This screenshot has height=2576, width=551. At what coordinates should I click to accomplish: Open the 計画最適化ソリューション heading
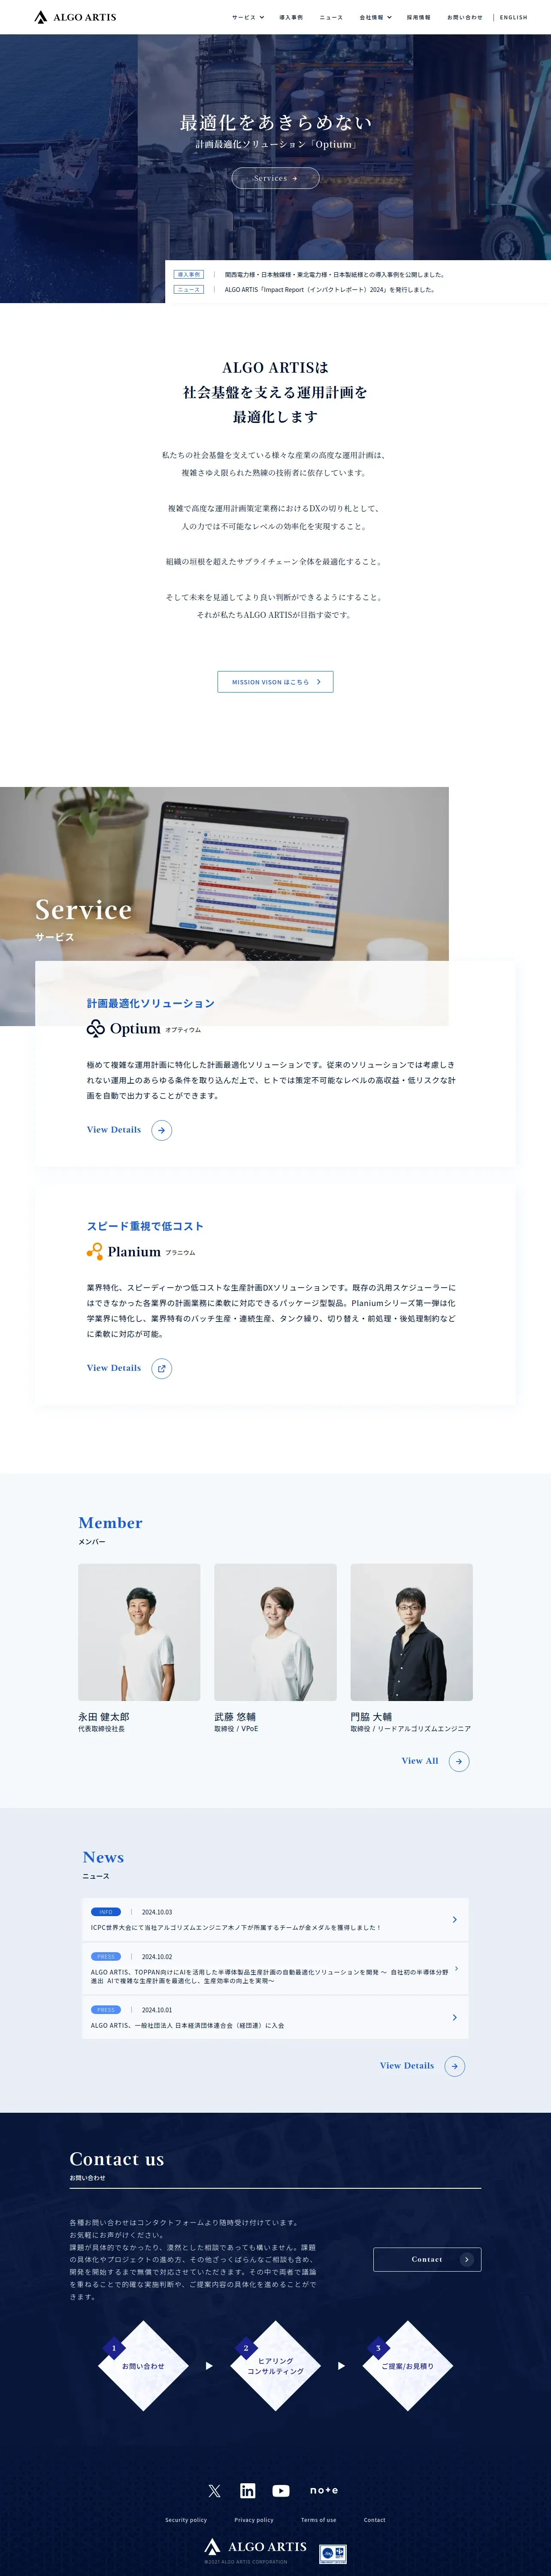coord(150,1003)
